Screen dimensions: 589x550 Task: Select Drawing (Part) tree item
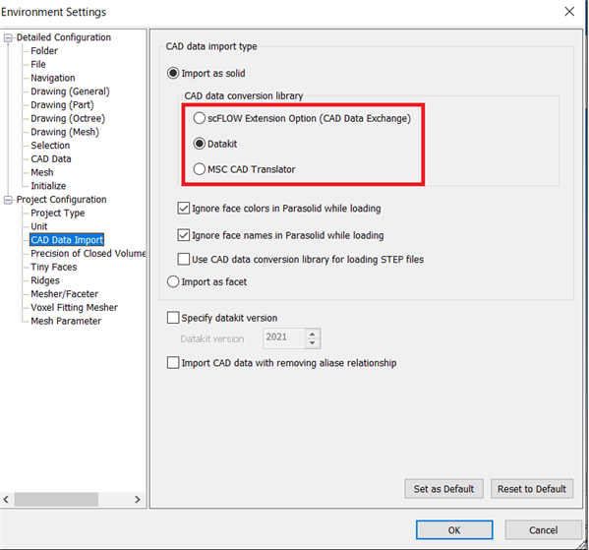point(62,105)
